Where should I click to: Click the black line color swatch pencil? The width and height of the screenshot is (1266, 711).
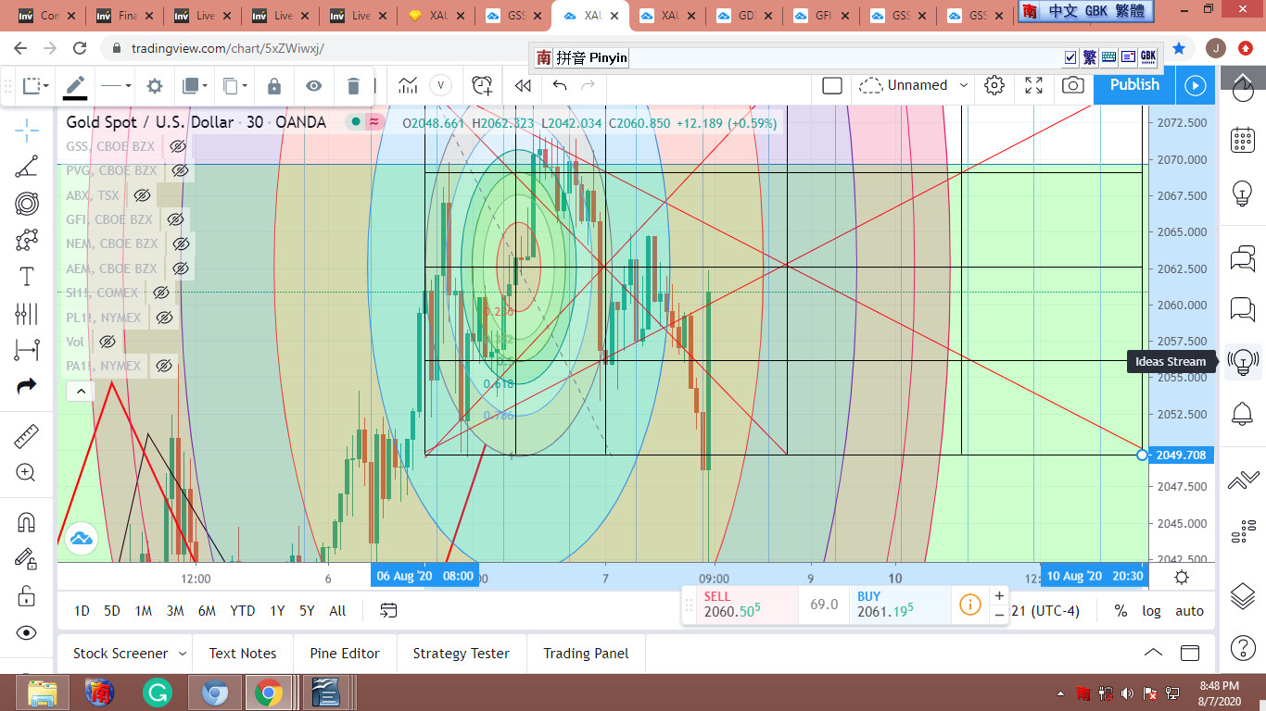pyautogui.click(x=75, y=86)
